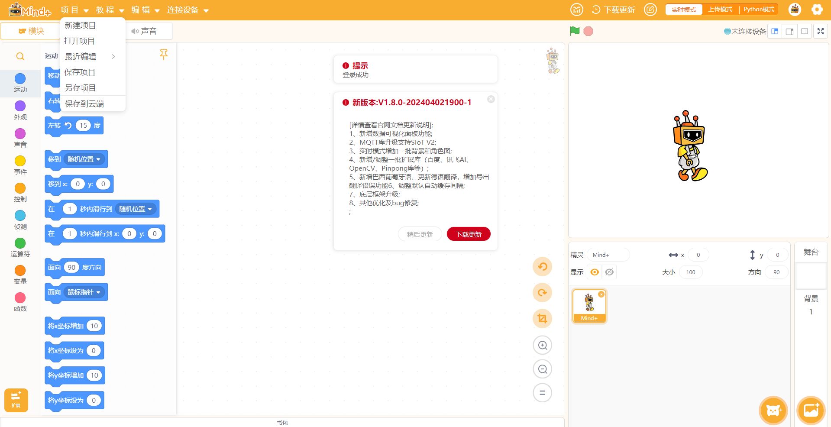Click the green flag run icon
The height and width of the screenshot is (427, 831).
tap(575, 31)
